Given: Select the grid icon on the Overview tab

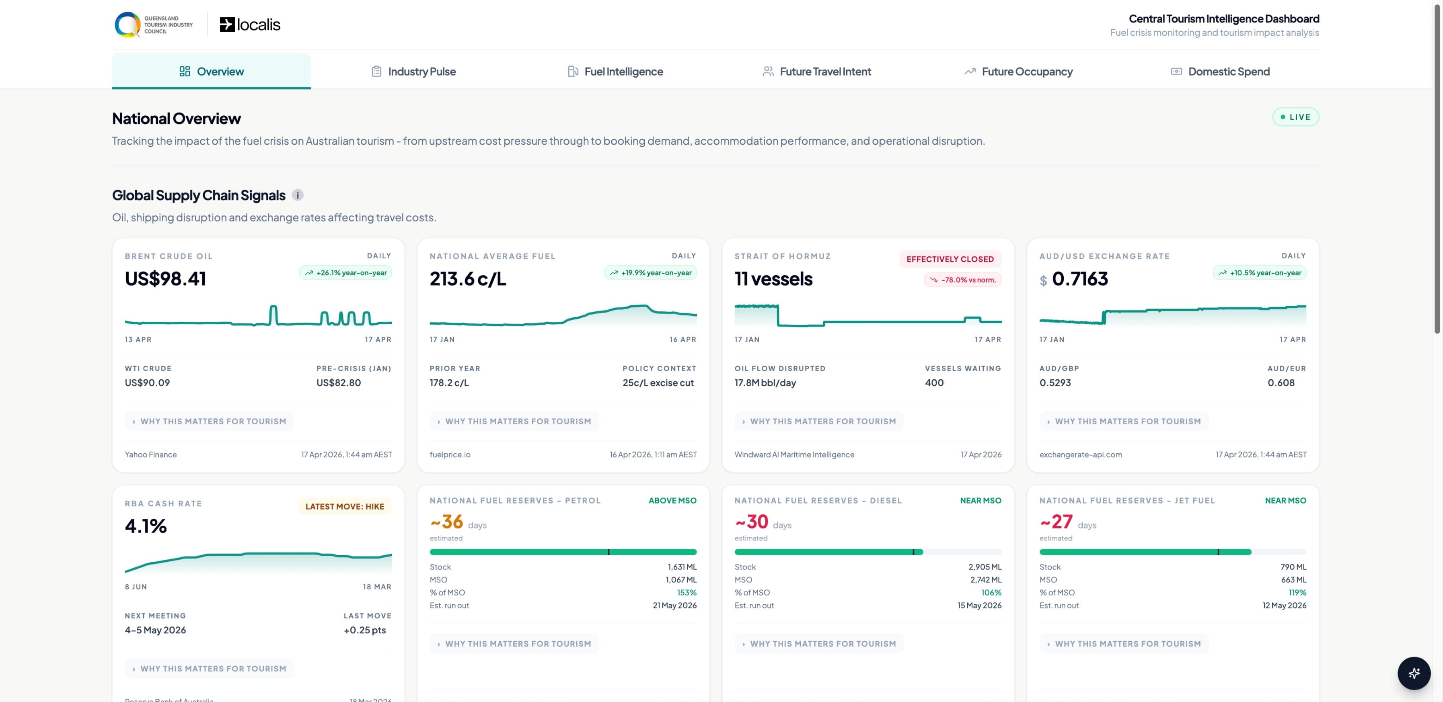Looking at the screenshot, I should 185,71.
